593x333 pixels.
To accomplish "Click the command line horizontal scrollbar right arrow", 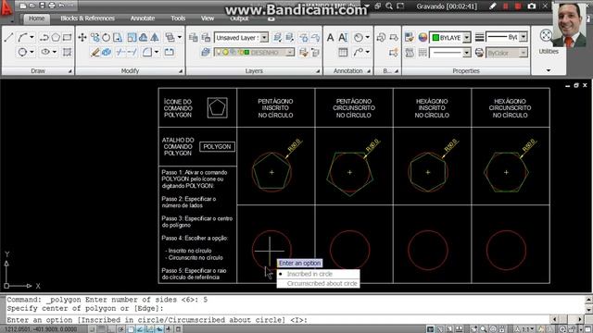I will 580,319.
